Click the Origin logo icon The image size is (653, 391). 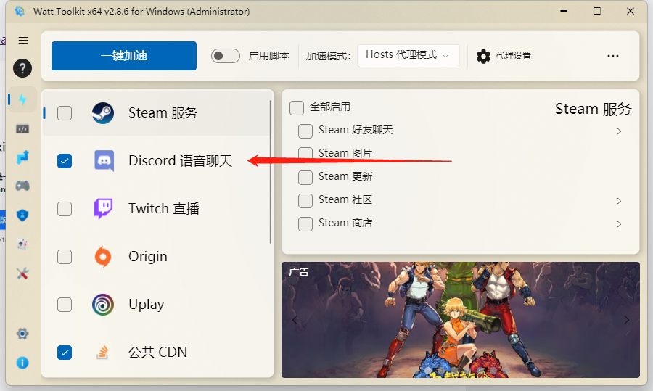click(x=103, y=257)
